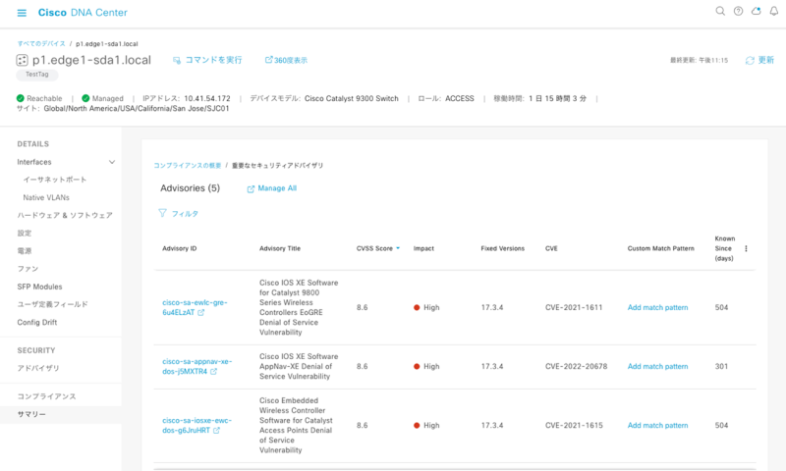This screenshot has width=786, height=471.
Task: Open ファン in the sidebar
Action: (x=28, y=269)
